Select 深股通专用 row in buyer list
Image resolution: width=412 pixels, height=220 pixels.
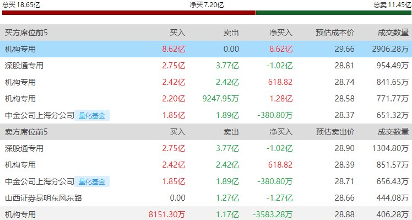(206, 66)
